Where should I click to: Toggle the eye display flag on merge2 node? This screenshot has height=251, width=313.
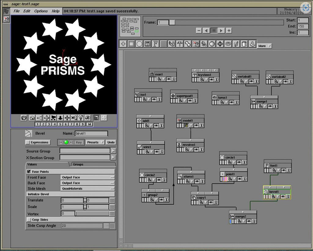coord(249,221)
